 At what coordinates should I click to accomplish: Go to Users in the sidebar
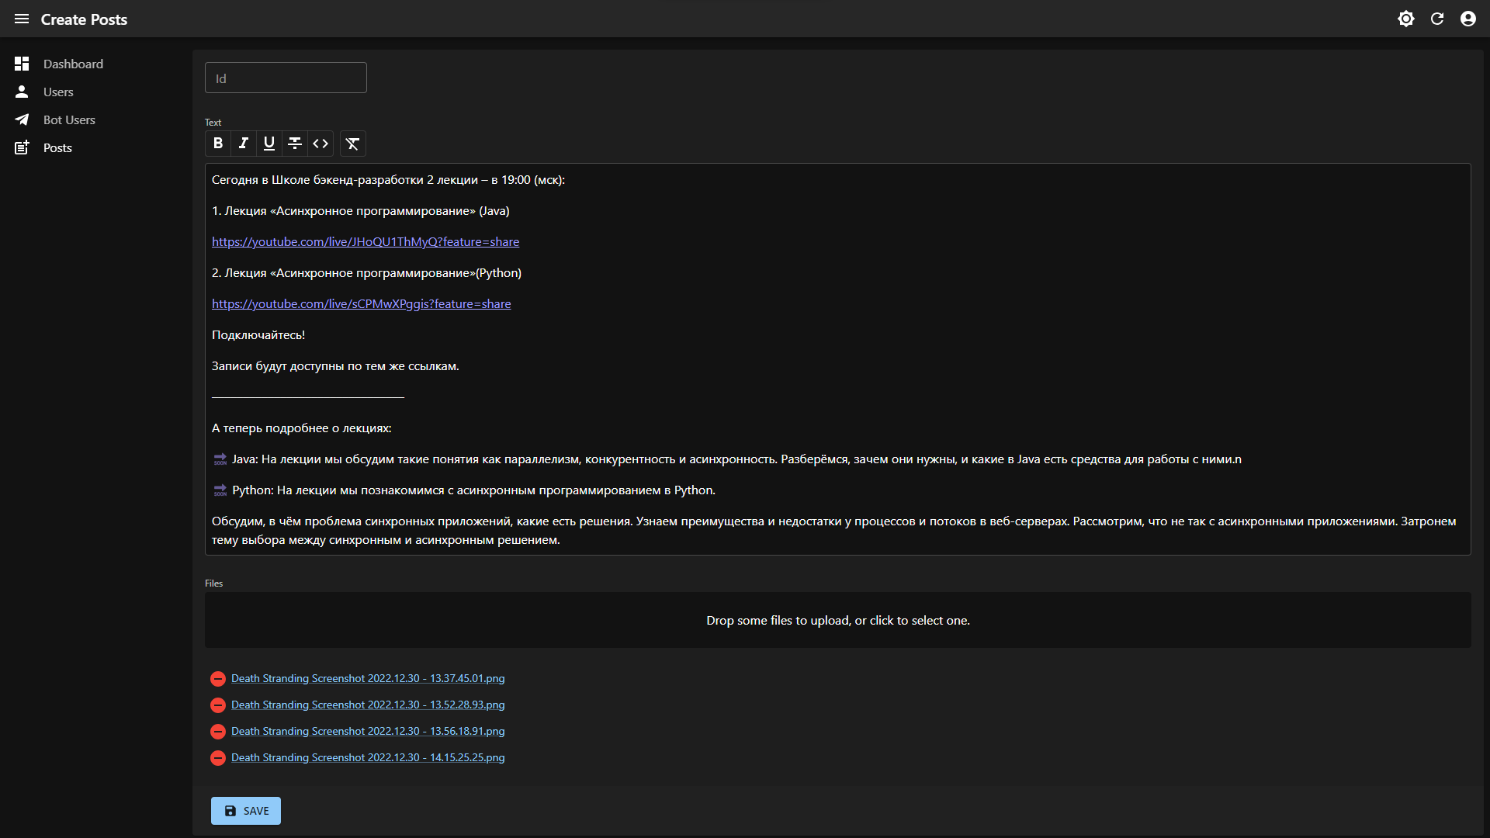58,92
